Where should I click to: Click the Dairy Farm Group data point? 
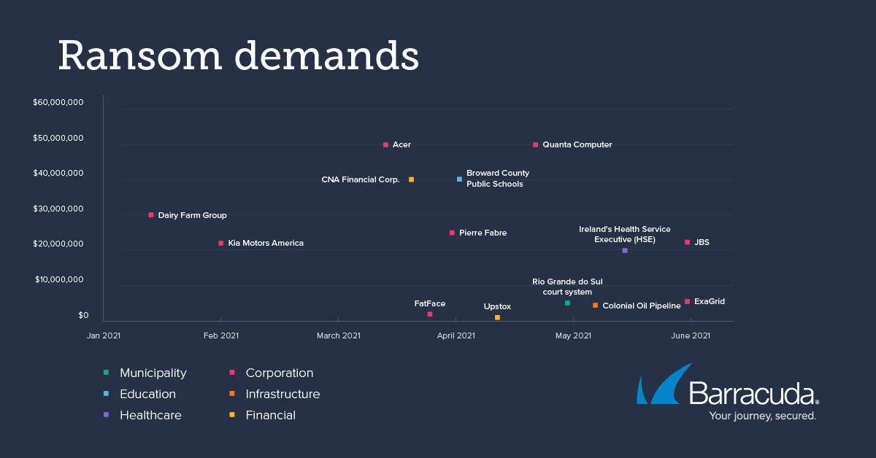pos(151,215)
